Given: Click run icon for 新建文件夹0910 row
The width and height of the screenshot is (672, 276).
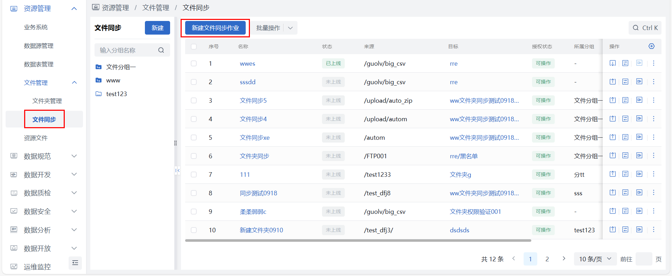Looking at the screenshot, I should coord(639,230).
